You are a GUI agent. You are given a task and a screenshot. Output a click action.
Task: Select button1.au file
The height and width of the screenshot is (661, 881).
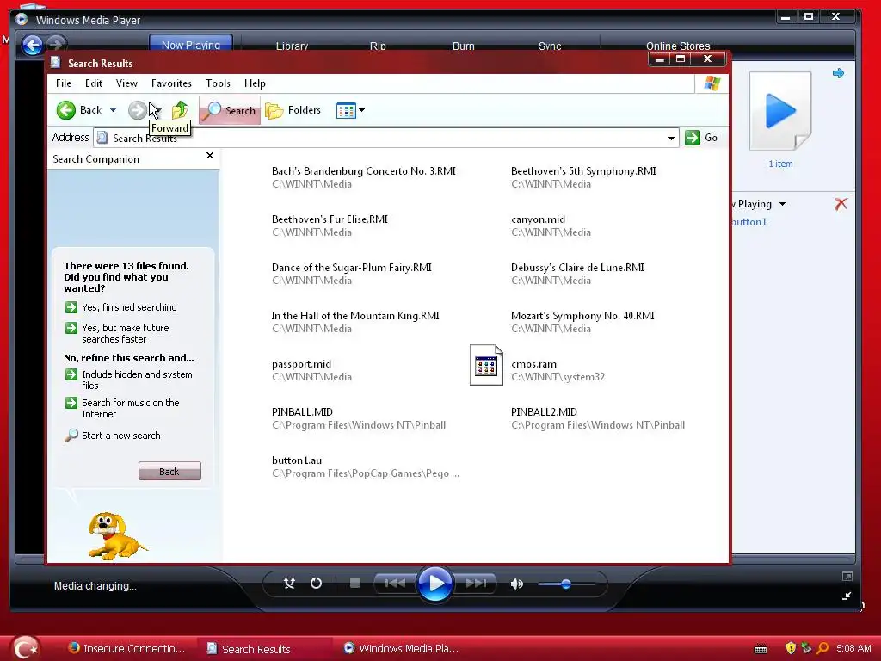point(297,460)
